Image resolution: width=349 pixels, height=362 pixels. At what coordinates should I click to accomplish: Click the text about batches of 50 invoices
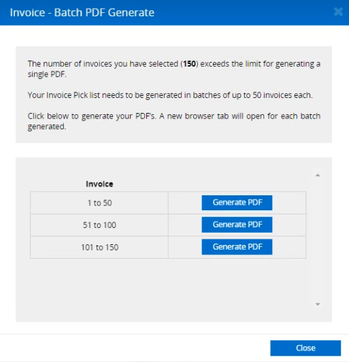(170, 95)
